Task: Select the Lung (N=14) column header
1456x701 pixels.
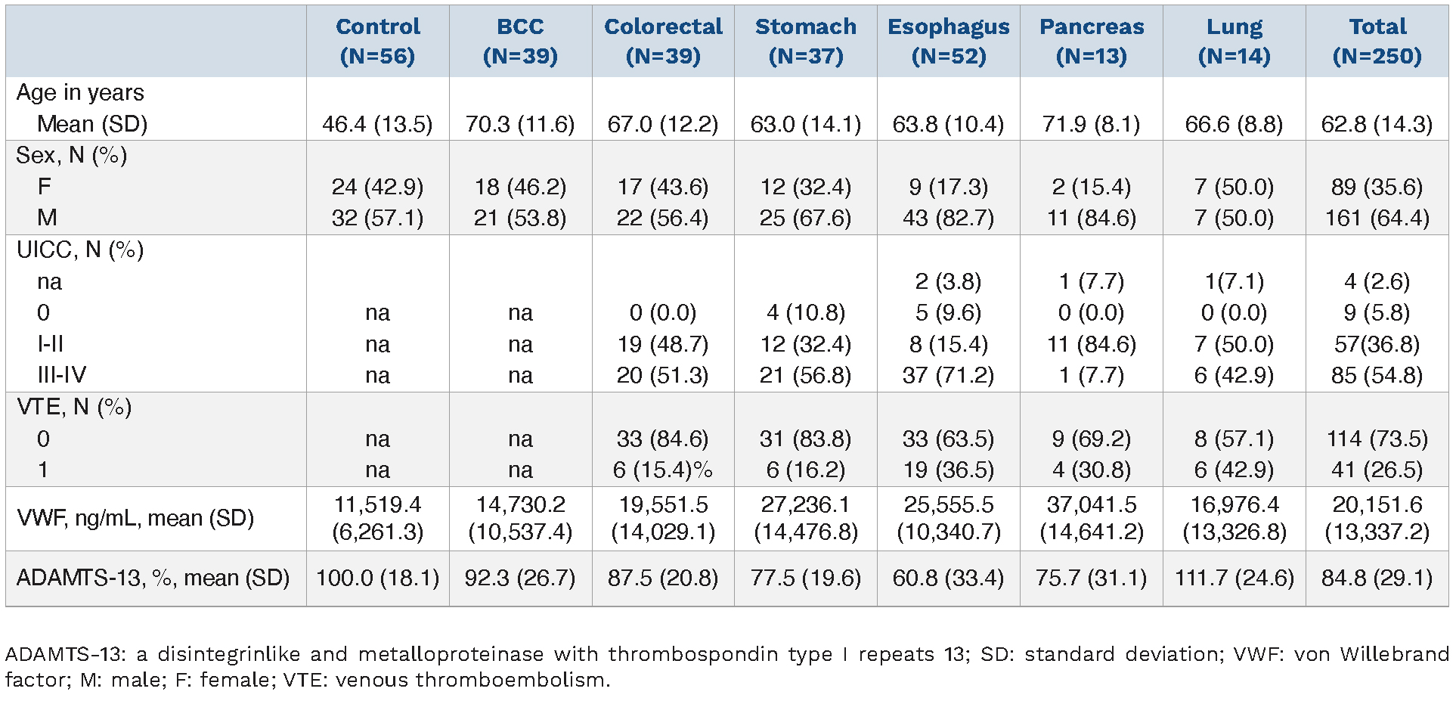Action: (1234, 41)
